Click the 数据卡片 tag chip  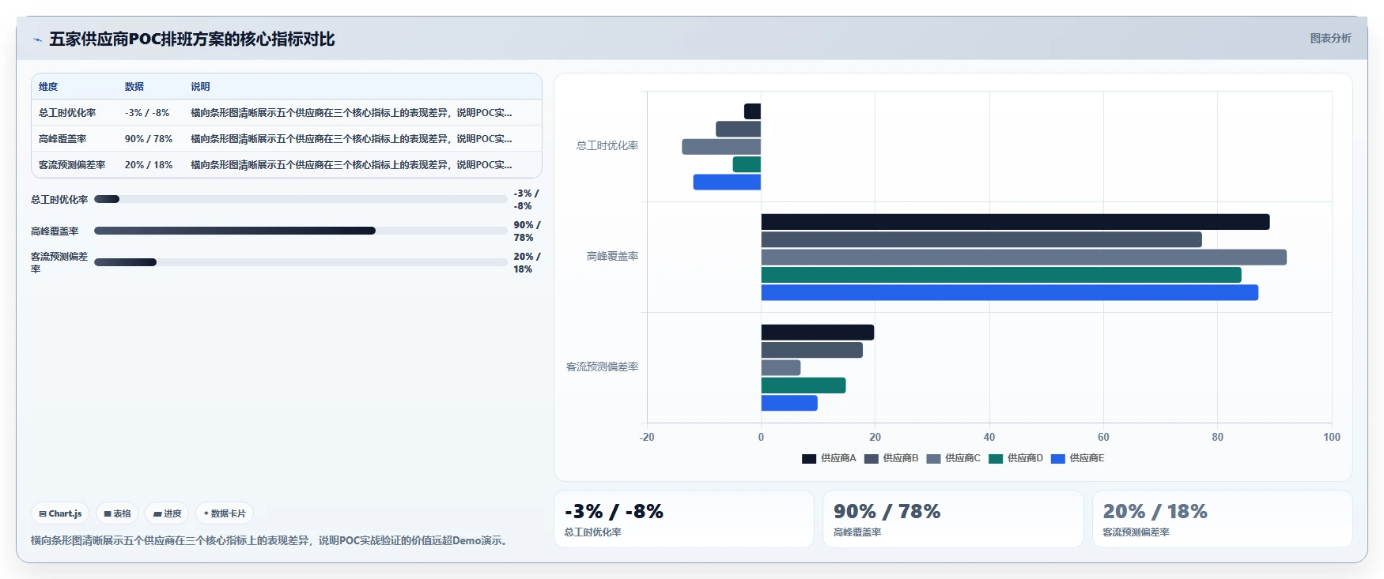[x=225, y=513]
